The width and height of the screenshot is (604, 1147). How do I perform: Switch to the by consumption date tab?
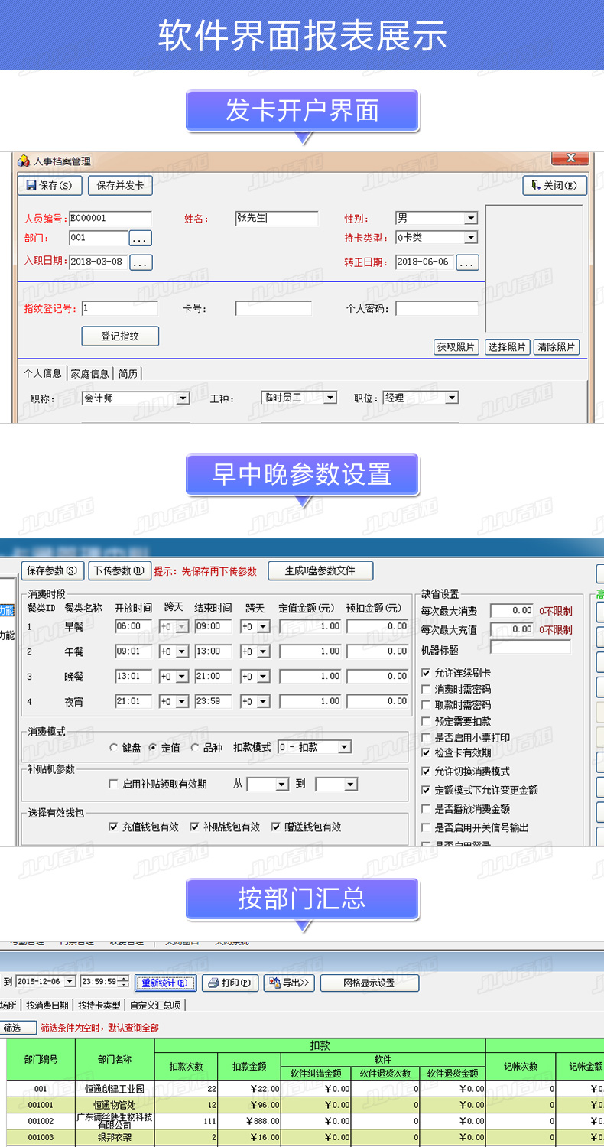[47, 1005]
